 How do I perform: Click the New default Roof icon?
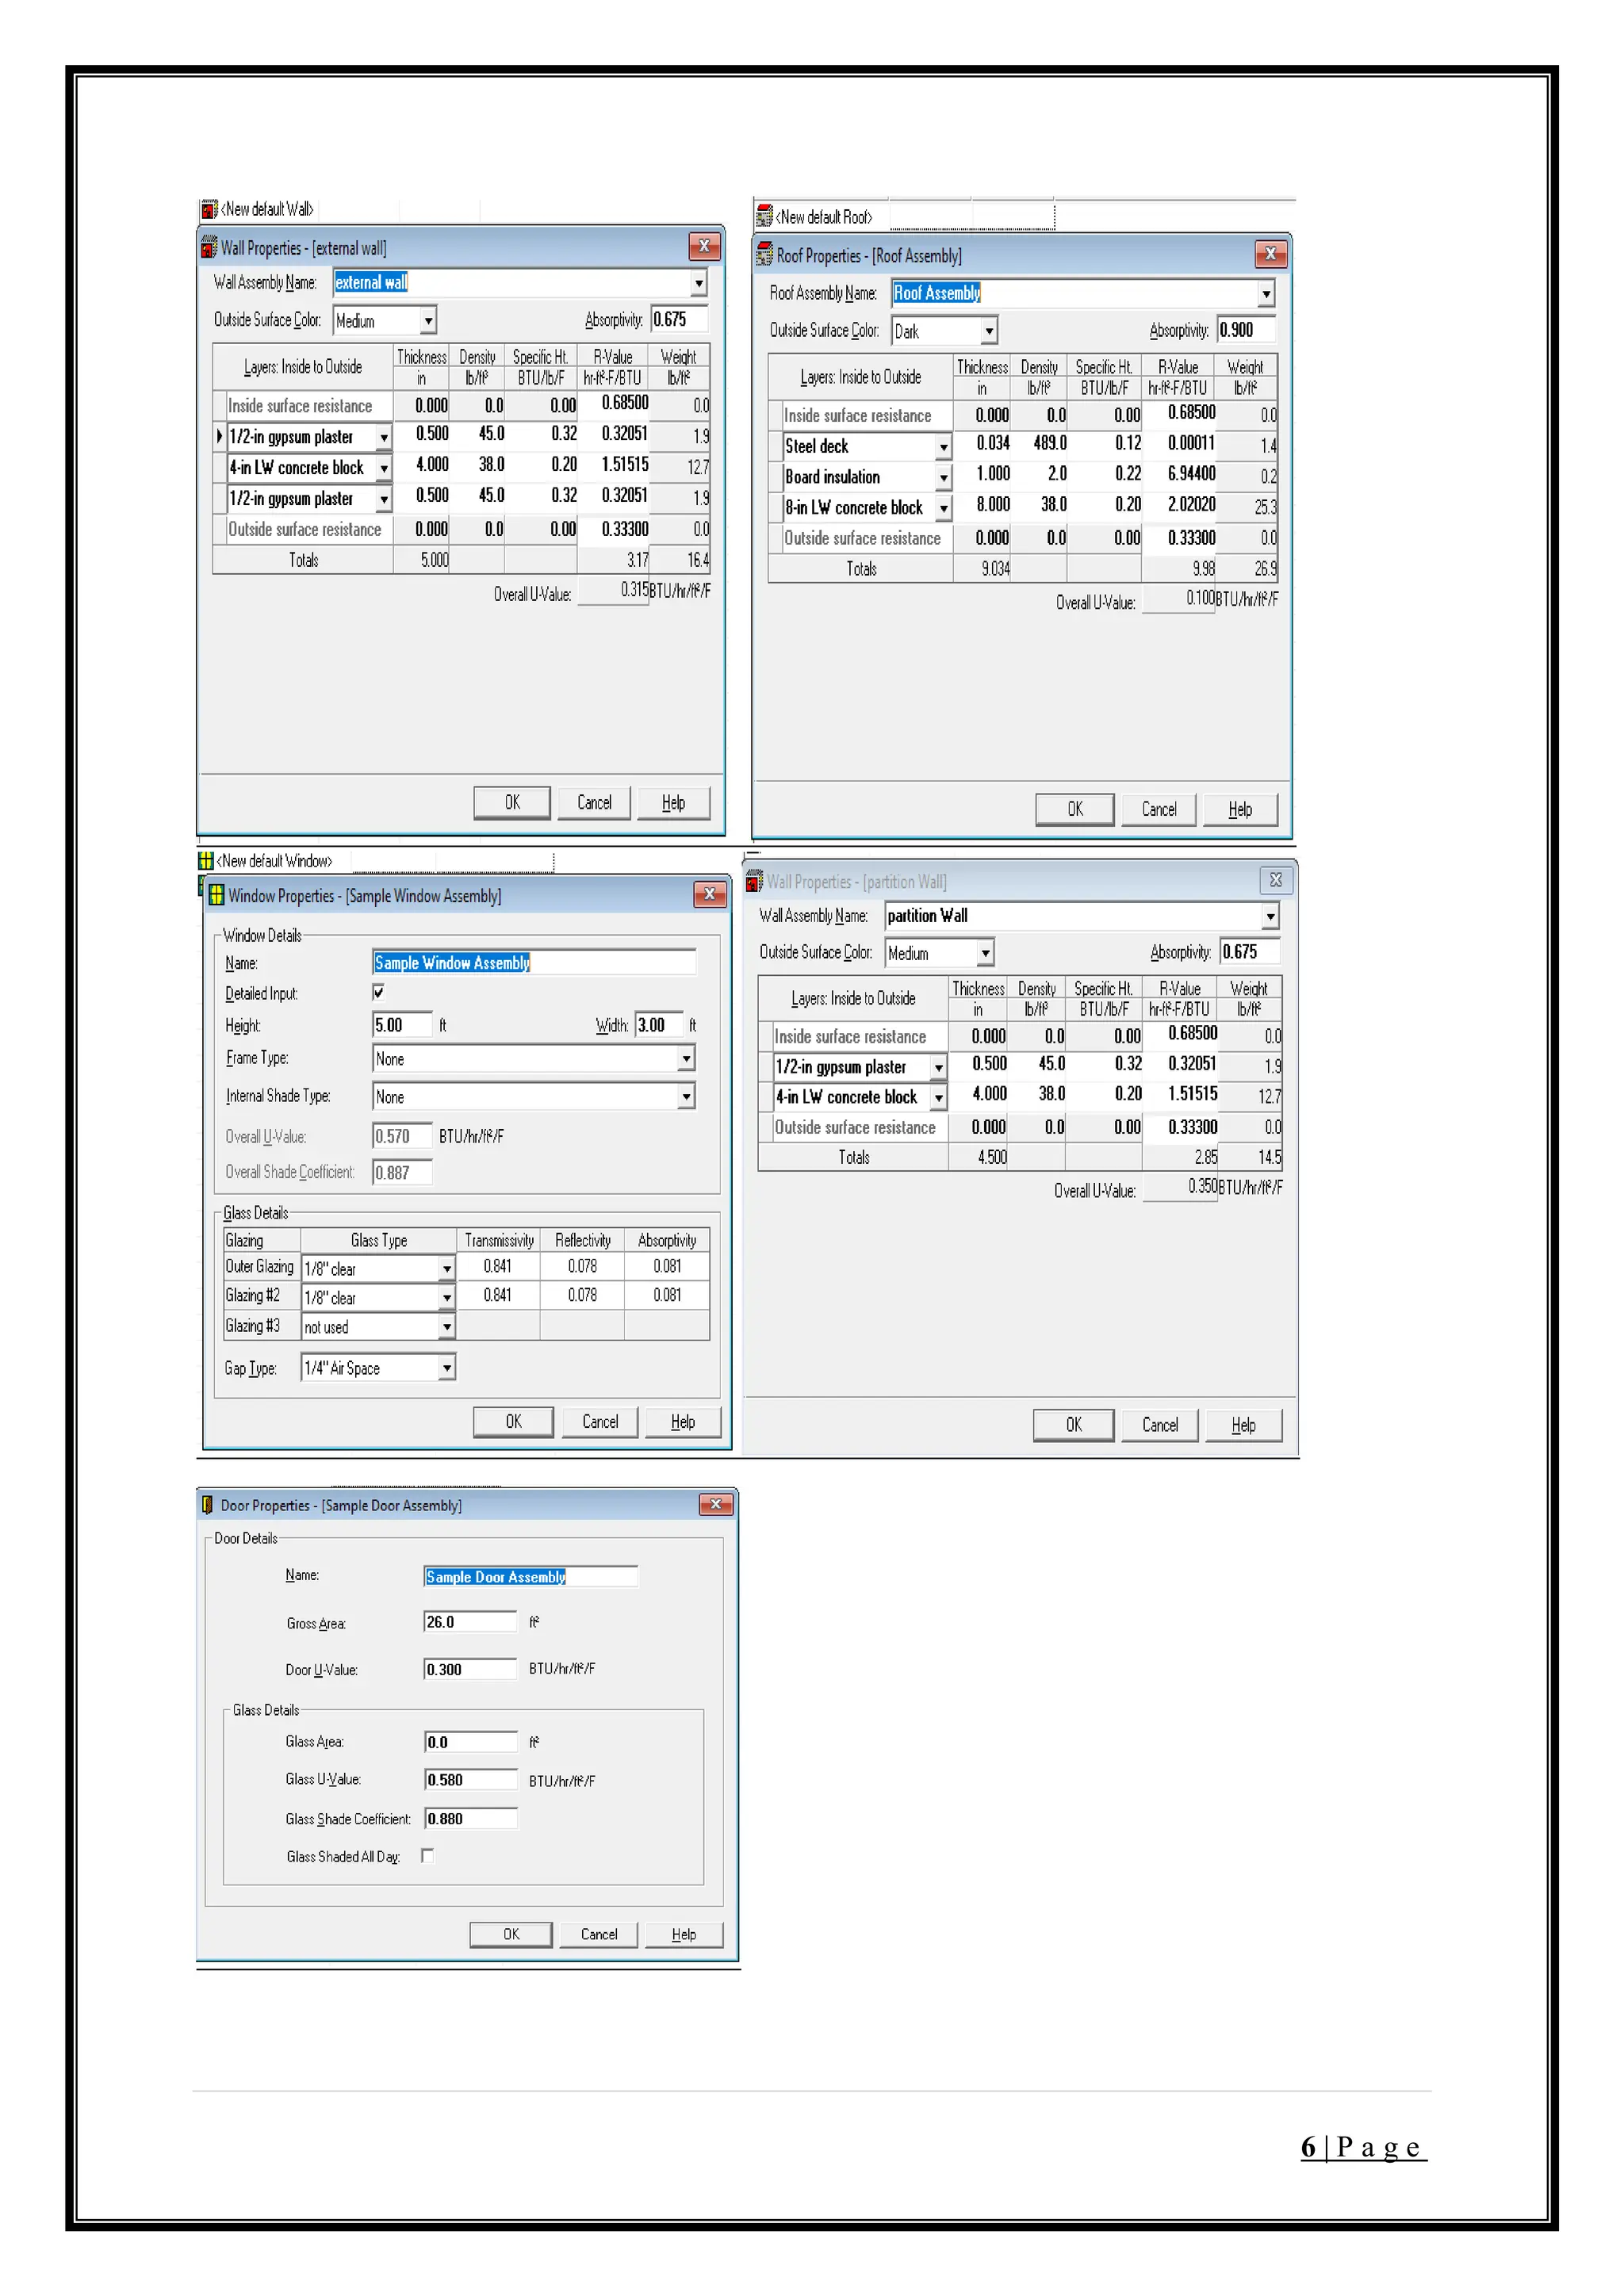tap(764, 216)
